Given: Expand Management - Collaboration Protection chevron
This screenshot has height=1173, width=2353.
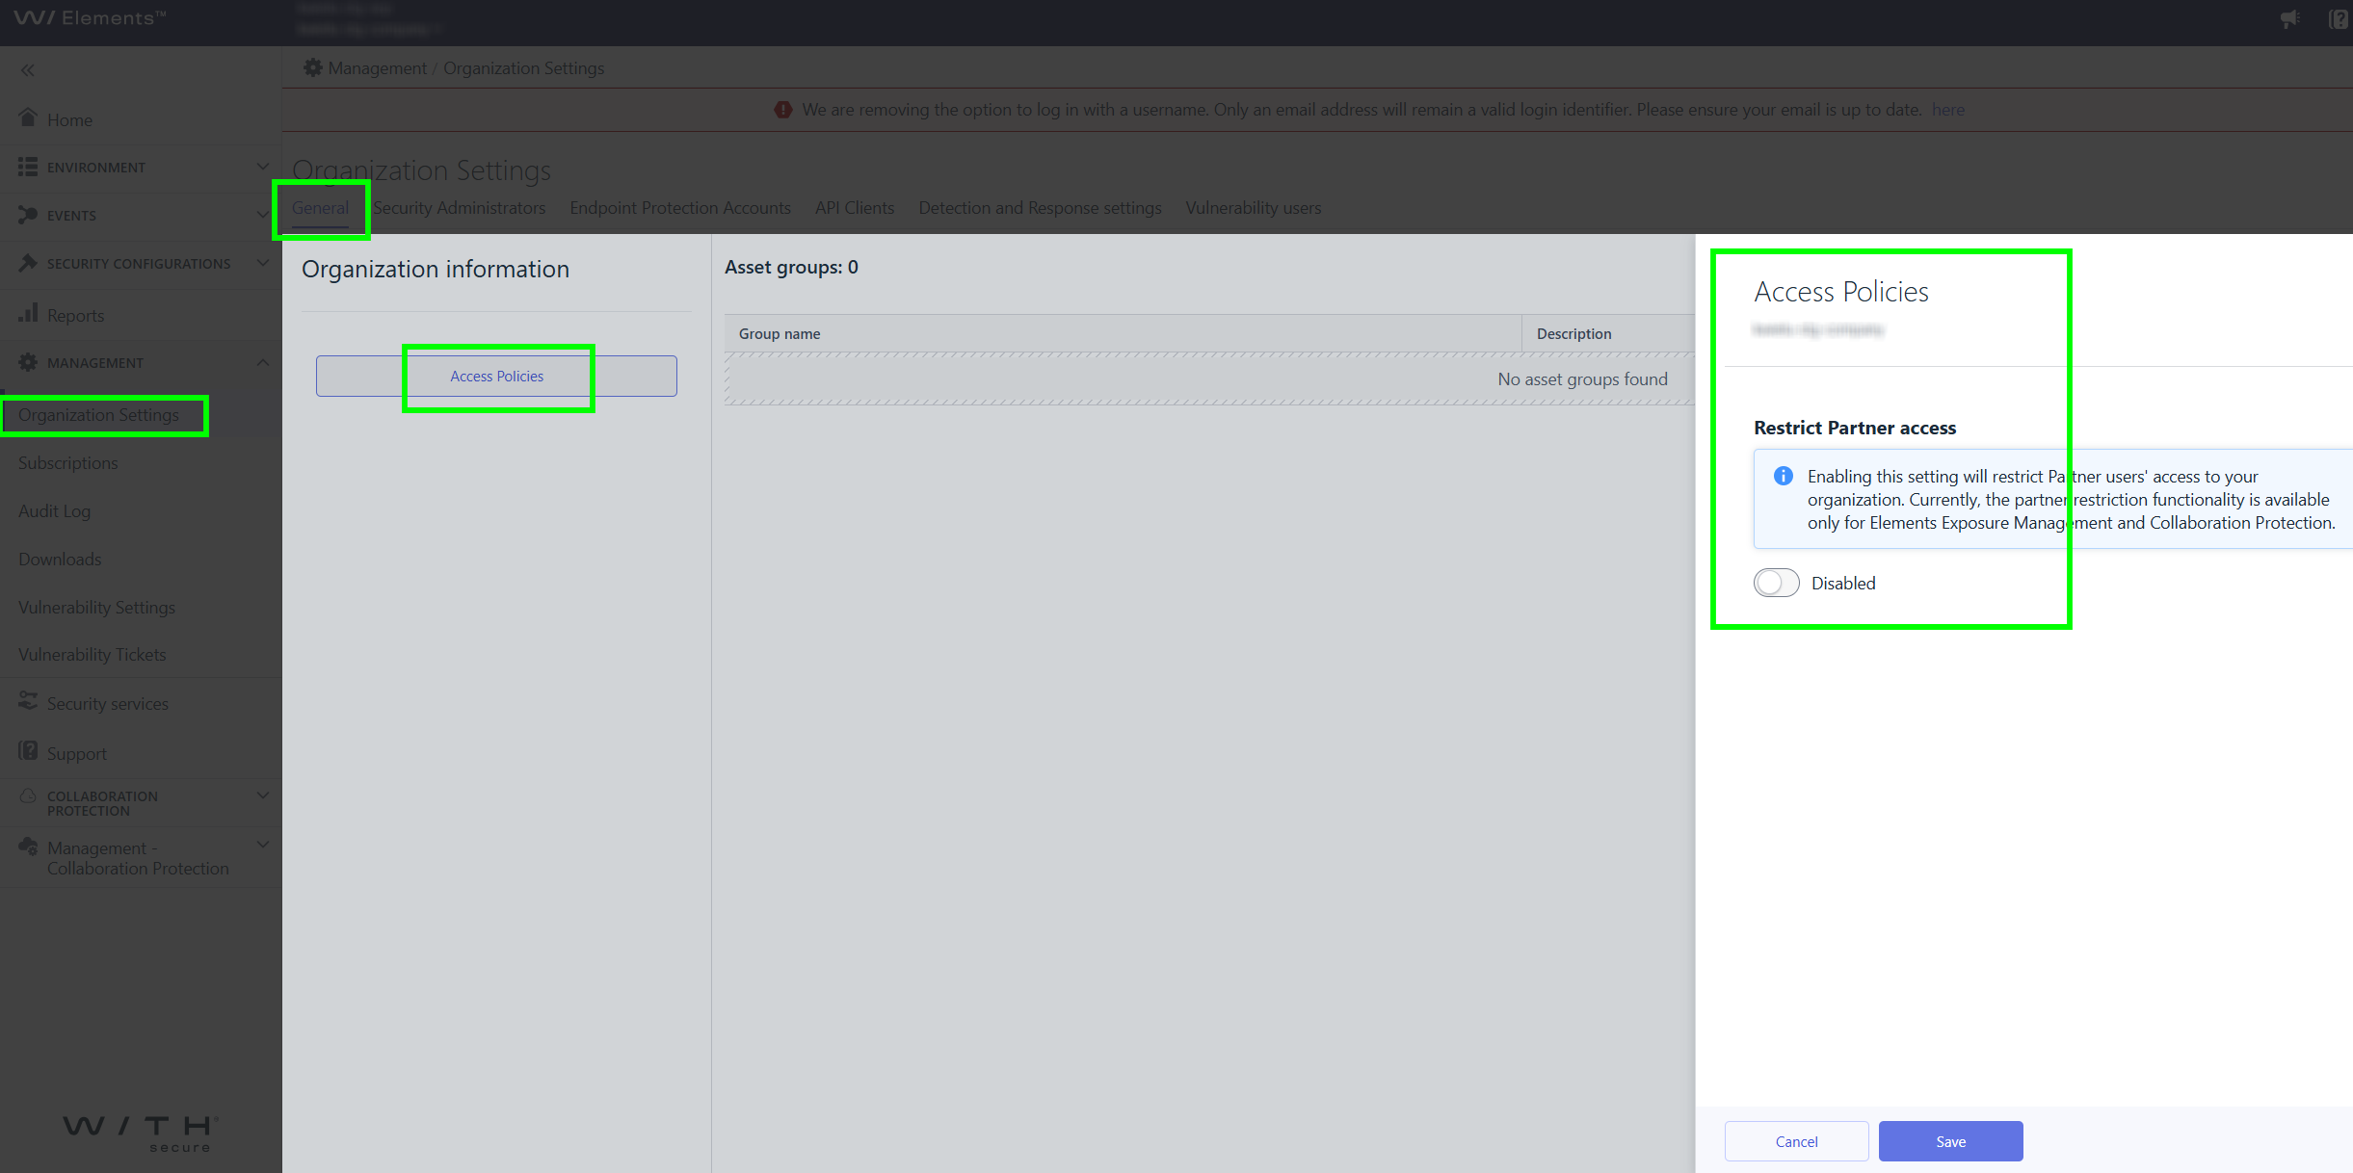Looking at the screenshot, I should [x=262, y=845].
